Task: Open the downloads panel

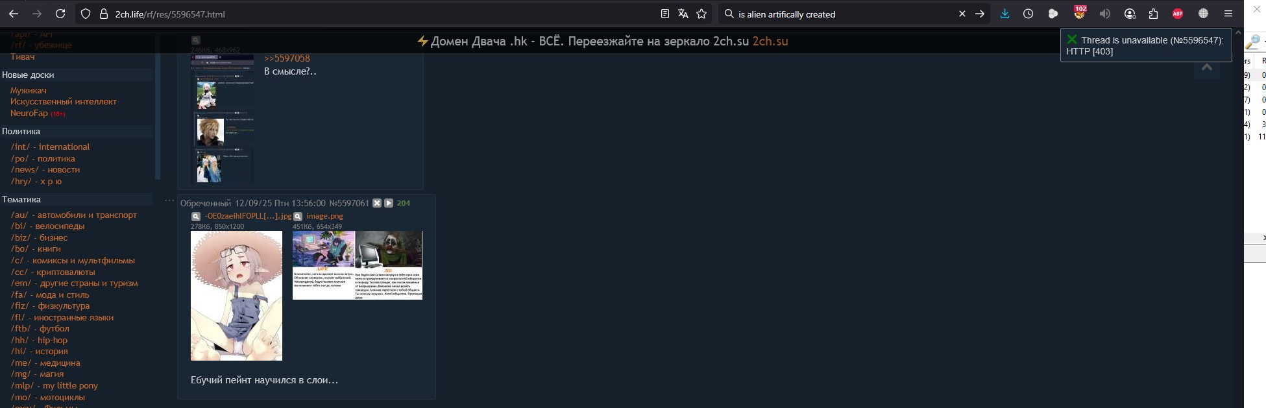Action: point(1004,14)
